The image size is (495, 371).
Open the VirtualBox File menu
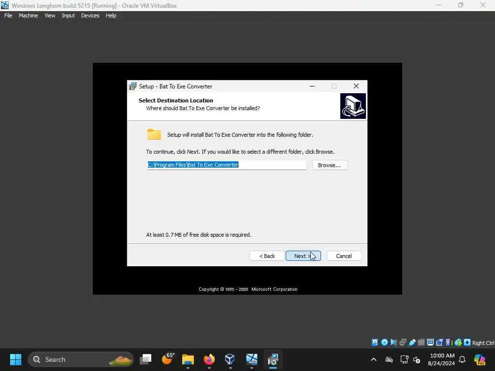click(8, 15)
